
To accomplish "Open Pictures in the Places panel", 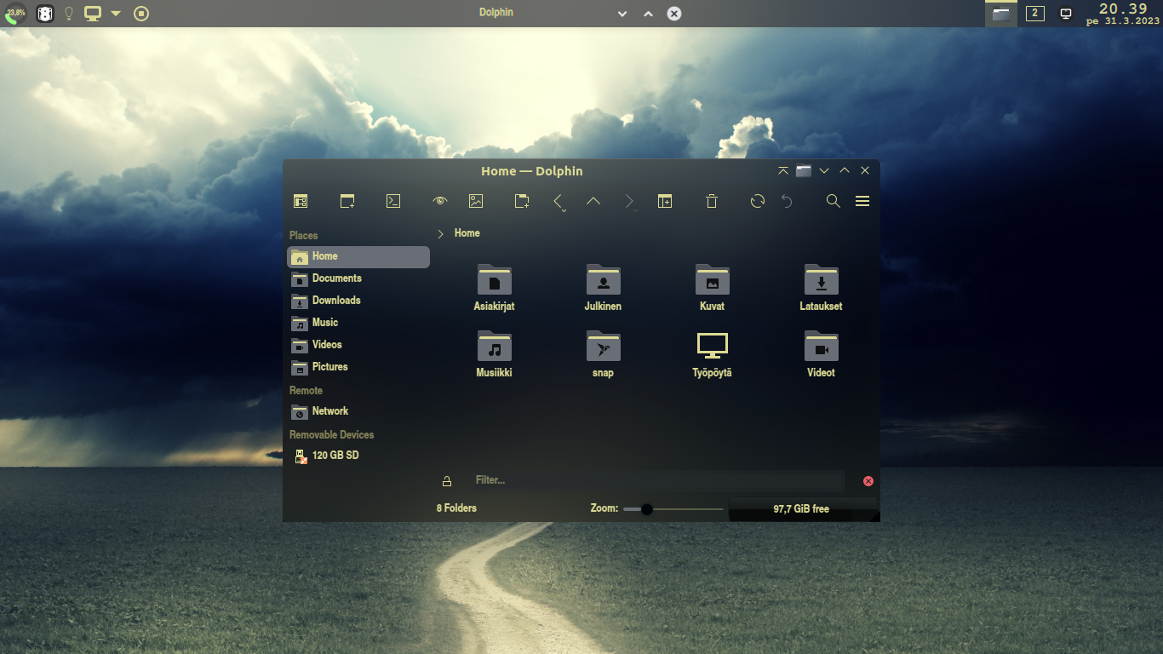I will tap(358, 367).
